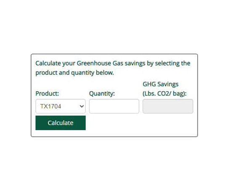Expand product list via down-arrow icon
The height and width of the screenshot is (189, 227).
82,106
